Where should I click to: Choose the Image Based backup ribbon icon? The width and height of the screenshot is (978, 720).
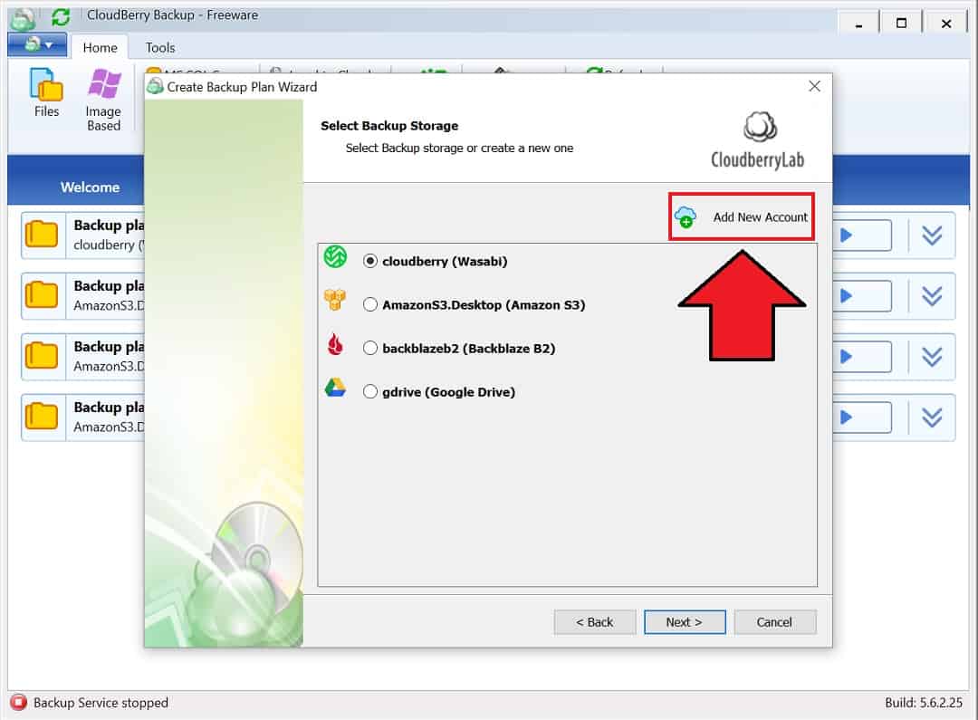[x=103, y=100]
